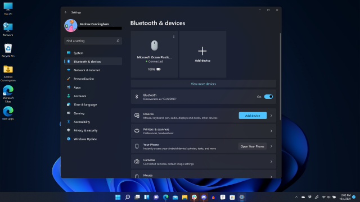Image resolution: width=360 pixels, height=202 pixels.
Task: Show hidden system tray icons
Action: click(296, 197)
